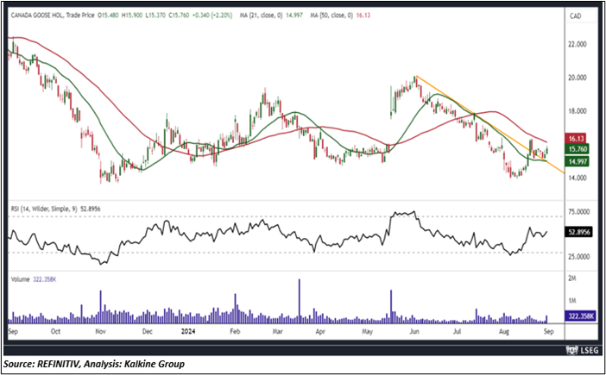This screenshot has height=375, width=606.
Task: Click the 75.0000 RSI axis label
Action: pyautogui.click(x=579, y=212)
